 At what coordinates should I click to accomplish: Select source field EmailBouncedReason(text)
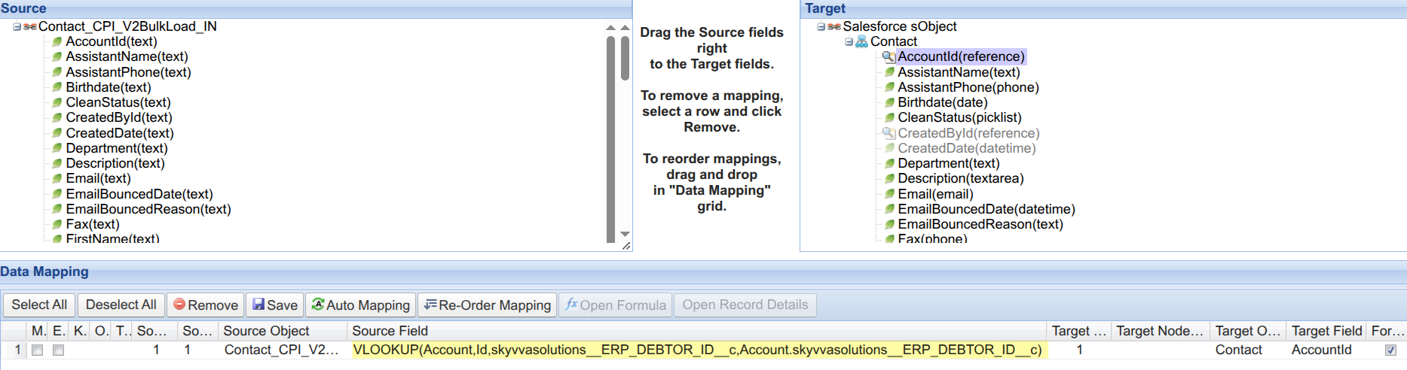pos(148,209)
